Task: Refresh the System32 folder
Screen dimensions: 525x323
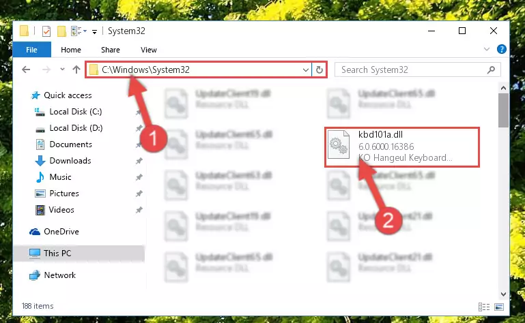Action: [319, 70]
